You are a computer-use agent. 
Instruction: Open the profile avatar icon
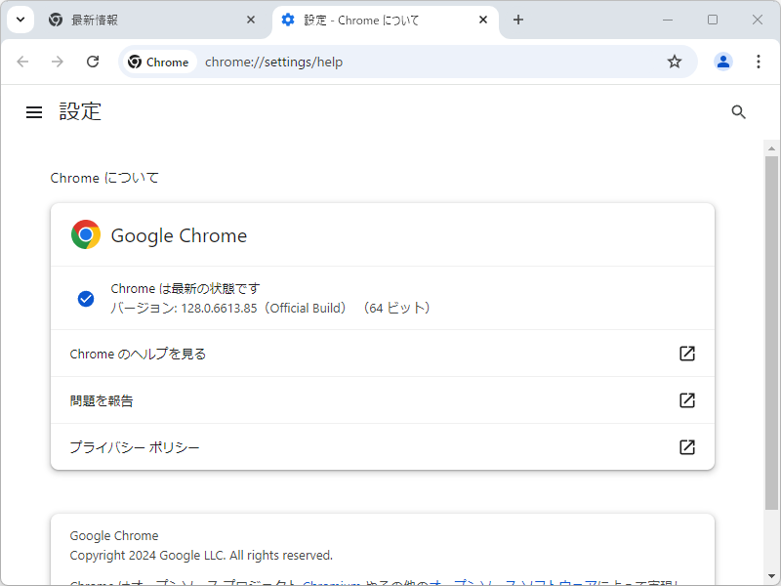tap(722, 61)
